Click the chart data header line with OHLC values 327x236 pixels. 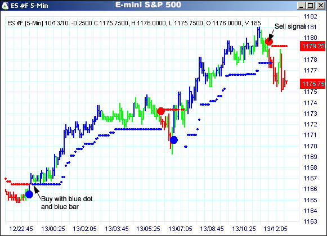[x=134, y=23]
